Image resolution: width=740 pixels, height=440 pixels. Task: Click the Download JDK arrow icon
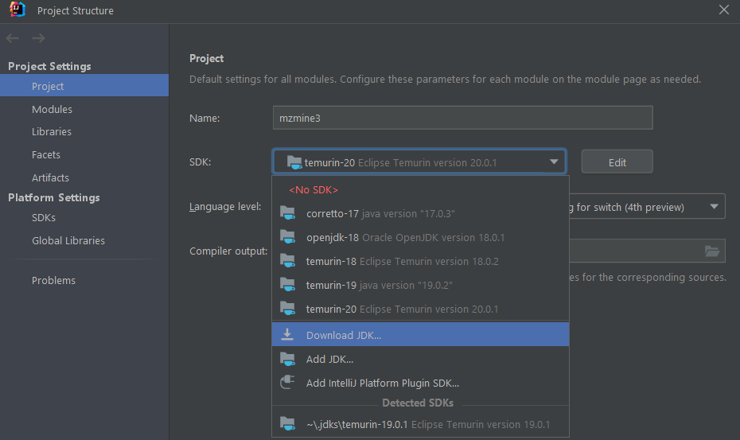point(287,335)
